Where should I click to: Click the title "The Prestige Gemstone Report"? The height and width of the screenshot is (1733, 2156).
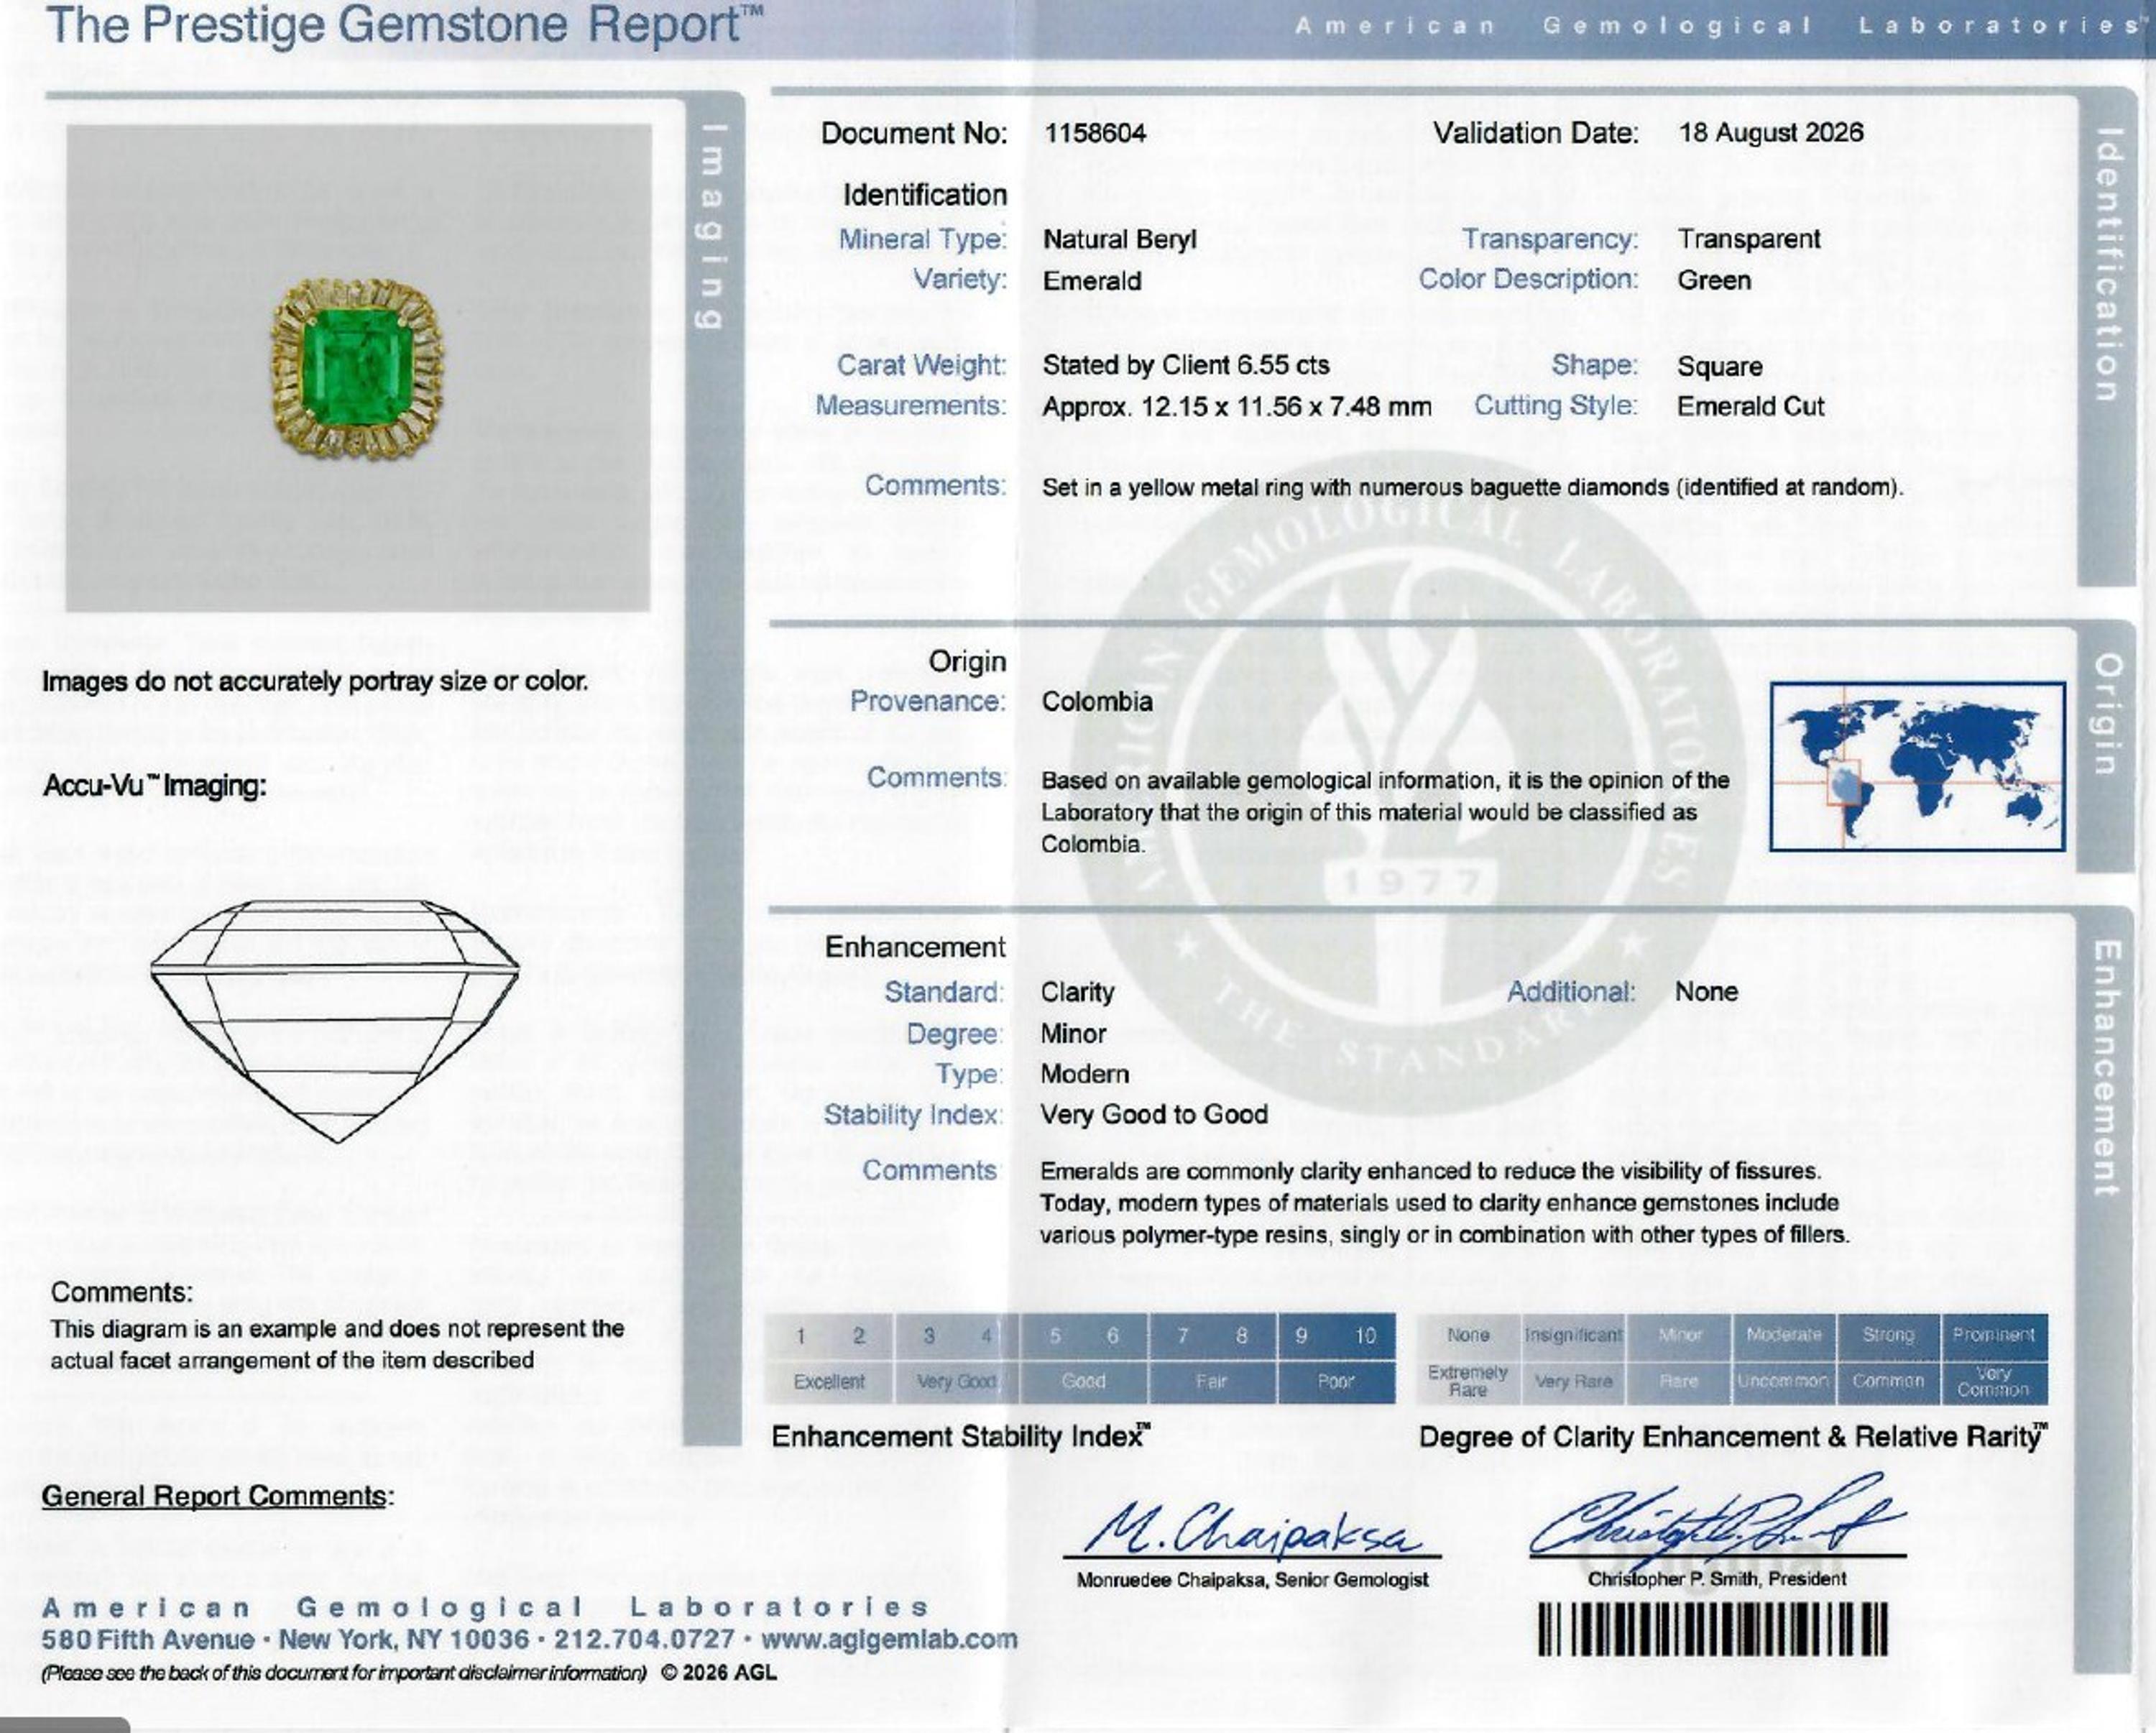pos(404,25)
